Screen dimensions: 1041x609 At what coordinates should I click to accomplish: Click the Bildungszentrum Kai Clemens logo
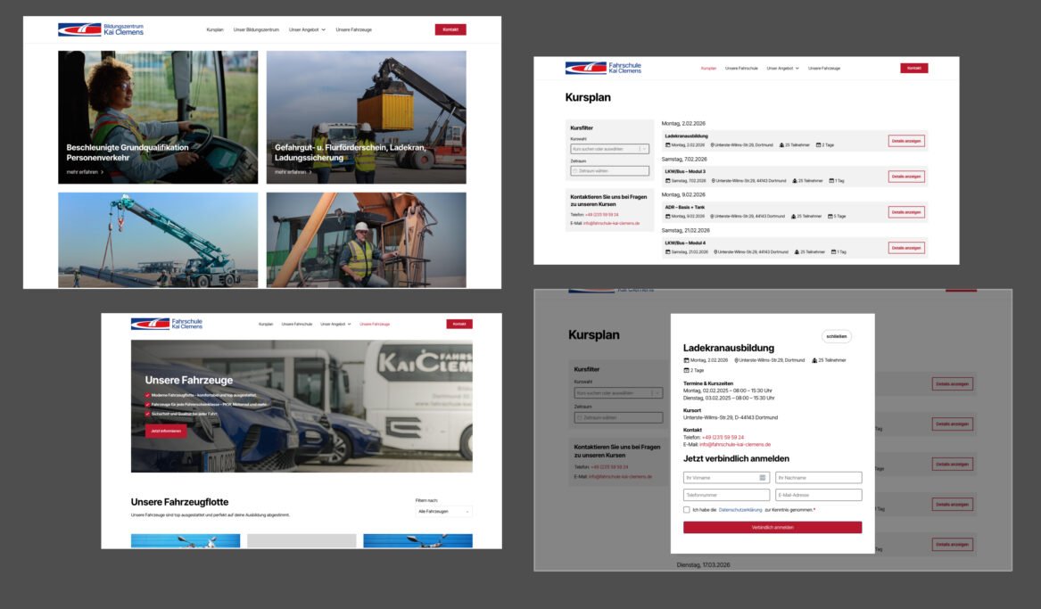[101, 29]
